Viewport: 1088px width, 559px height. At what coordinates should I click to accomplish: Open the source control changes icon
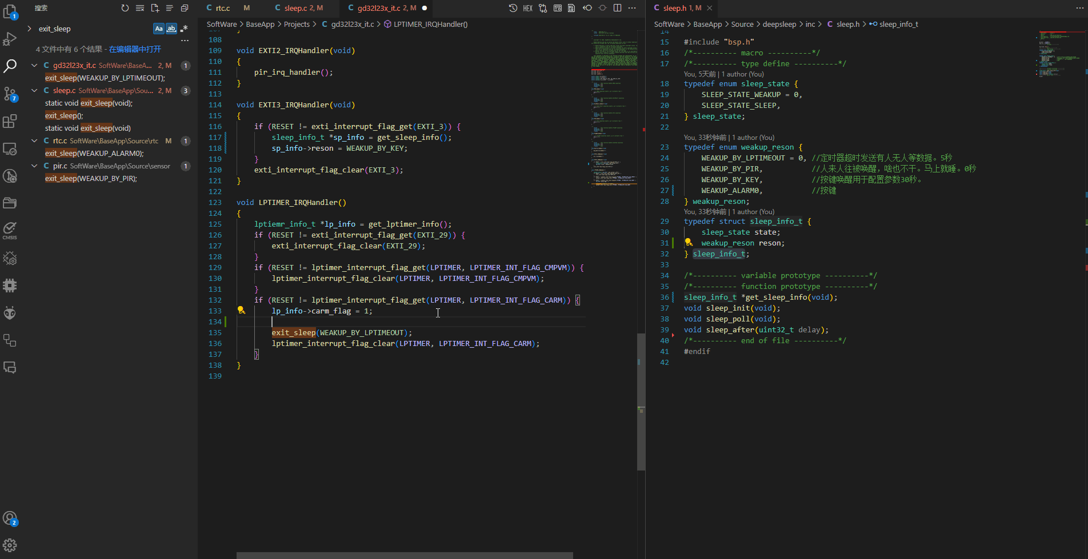pos(543,8)
